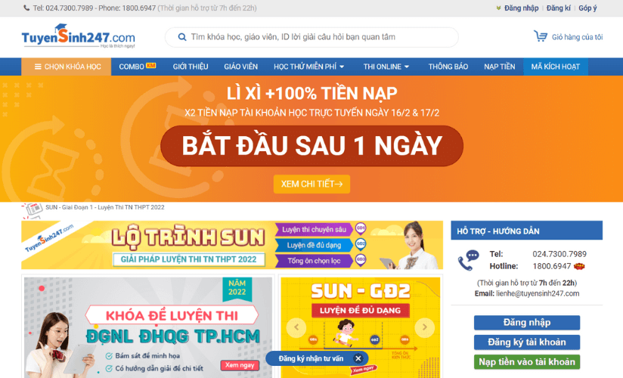Click the phone chat support icon
The width and height of the screenshot is (623, 378).
pyautogui.click(x=469, y=260)
